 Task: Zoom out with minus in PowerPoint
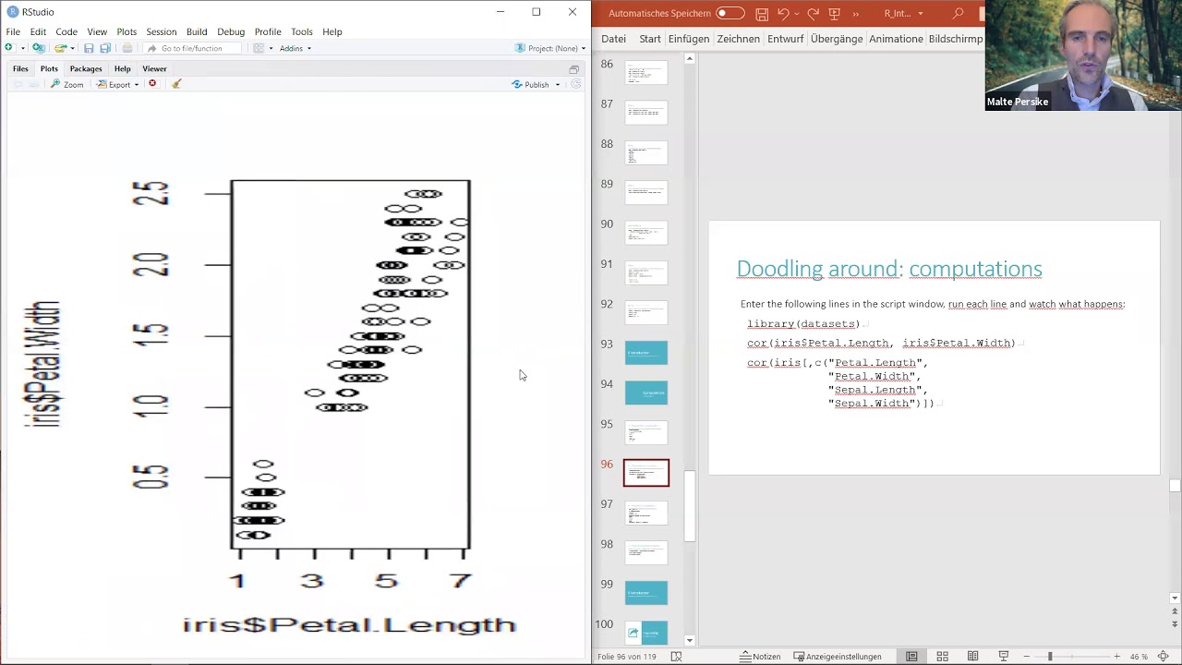[x=1026, y=657]
